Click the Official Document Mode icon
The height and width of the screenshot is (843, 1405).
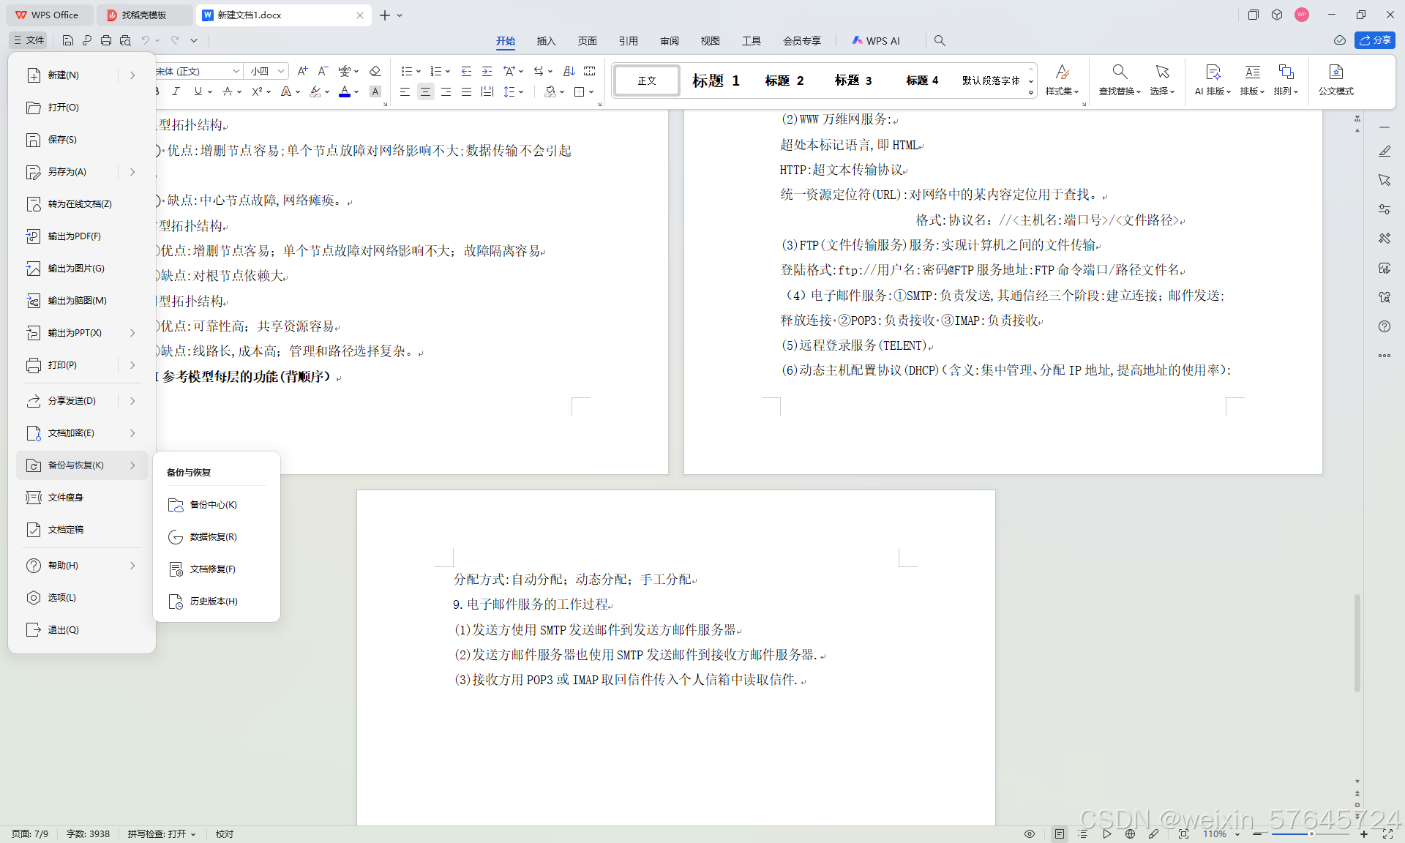click(x=1335, y=72)
